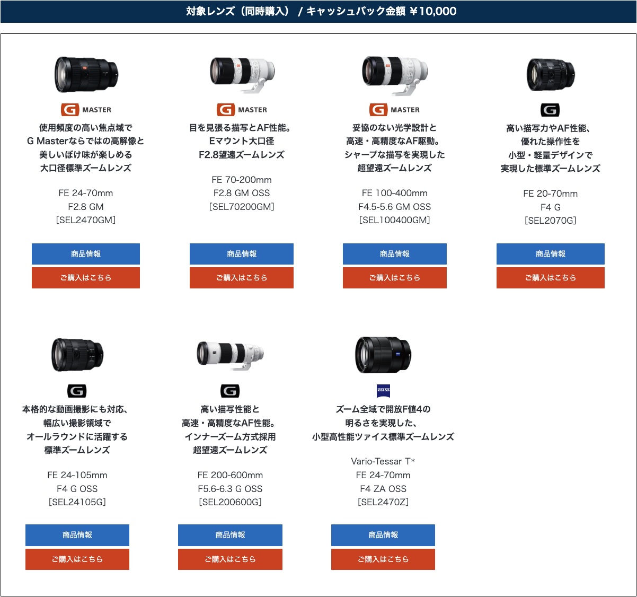Screen dimensions: 637x597
Task: Click the ZEISS logo above SEL2470Z
Action: pos(383,391)
